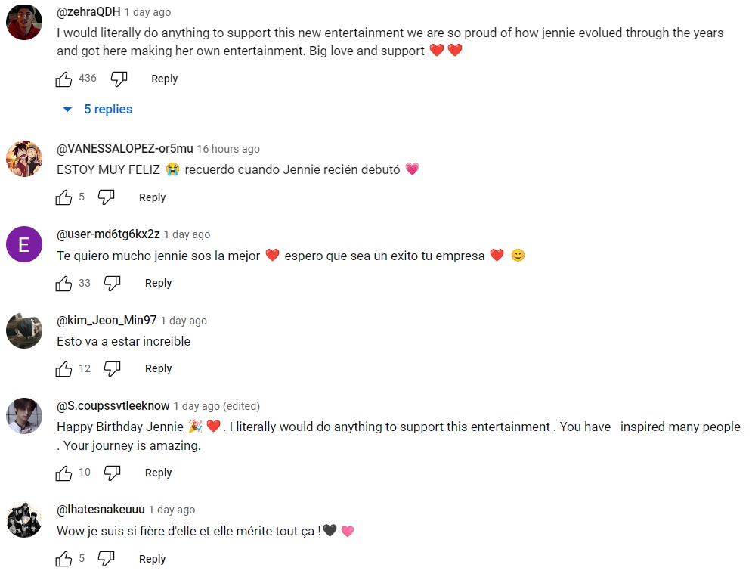Open @VANESSALOPEZ-or5mu's channel via username
The height and width of the screenshot is (577, 752).
[x=125, y=149]
